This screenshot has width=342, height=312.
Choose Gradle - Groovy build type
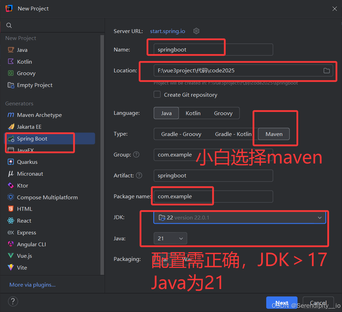181,134
